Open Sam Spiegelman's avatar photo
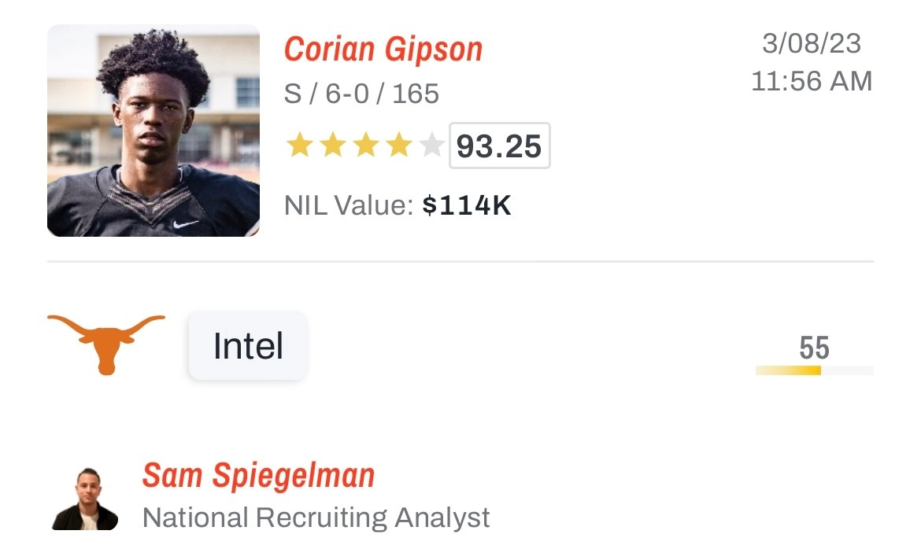The image size is (921, 560). coord(85,499)
